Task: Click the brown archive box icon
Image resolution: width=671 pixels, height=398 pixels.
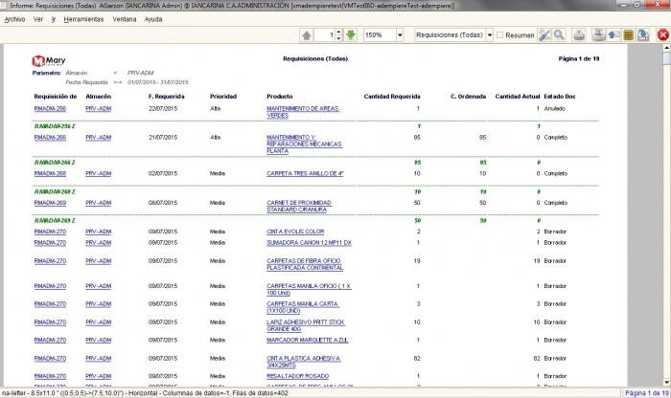Action: pos(628,35)
